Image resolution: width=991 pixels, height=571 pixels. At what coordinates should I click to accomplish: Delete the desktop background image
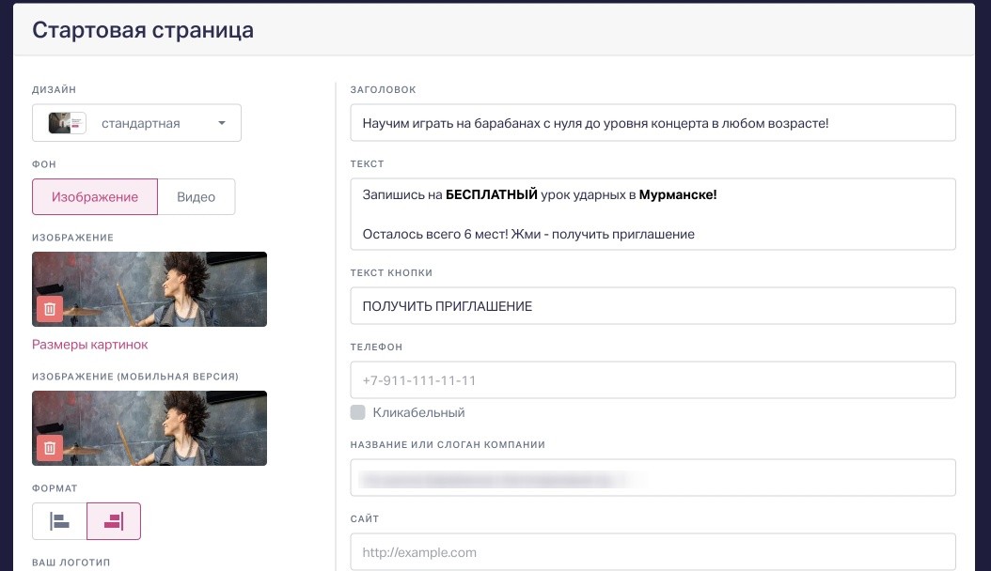pos(49,309)
